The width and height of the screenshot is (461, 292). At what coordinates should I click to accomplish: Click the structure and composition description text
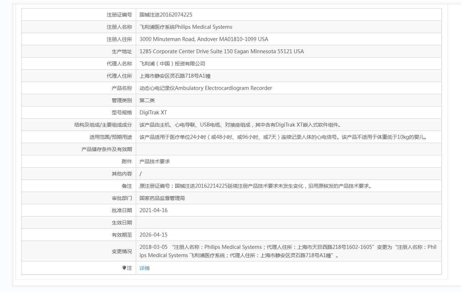tap(240, 125)
